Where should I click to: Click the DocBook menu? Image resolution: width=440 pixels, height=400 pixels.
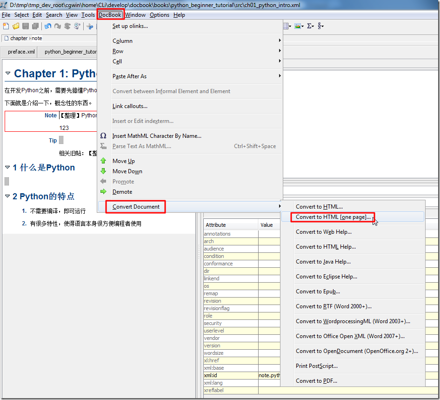[110, 15]
